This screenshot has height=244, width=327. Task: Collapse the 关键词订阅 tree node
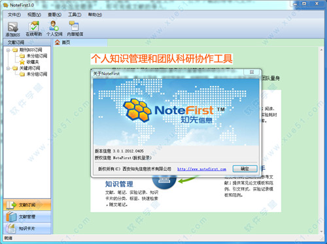point(9,69)
